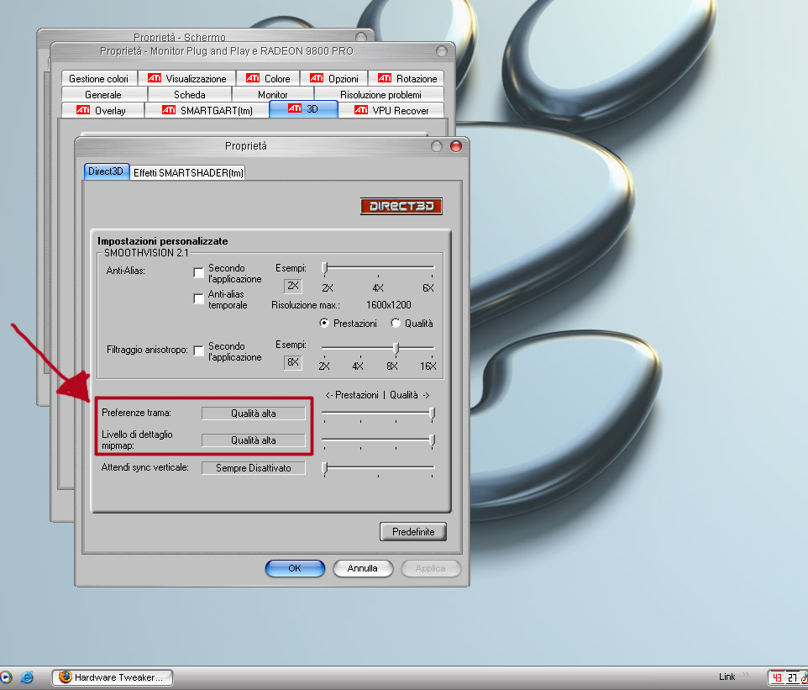The image size is (808, 690).
Task: Open the Risoluzione problemi tab
Action: (380, 94)
